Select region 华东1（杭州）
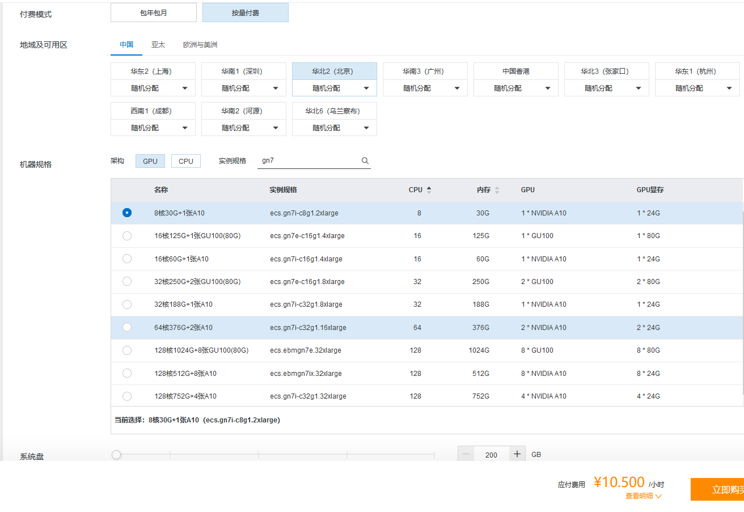744x512 pixels. [x=697, y=71]
